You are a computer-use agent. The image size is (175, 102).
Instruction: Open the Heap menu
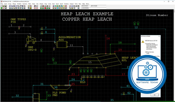(34, 4)
